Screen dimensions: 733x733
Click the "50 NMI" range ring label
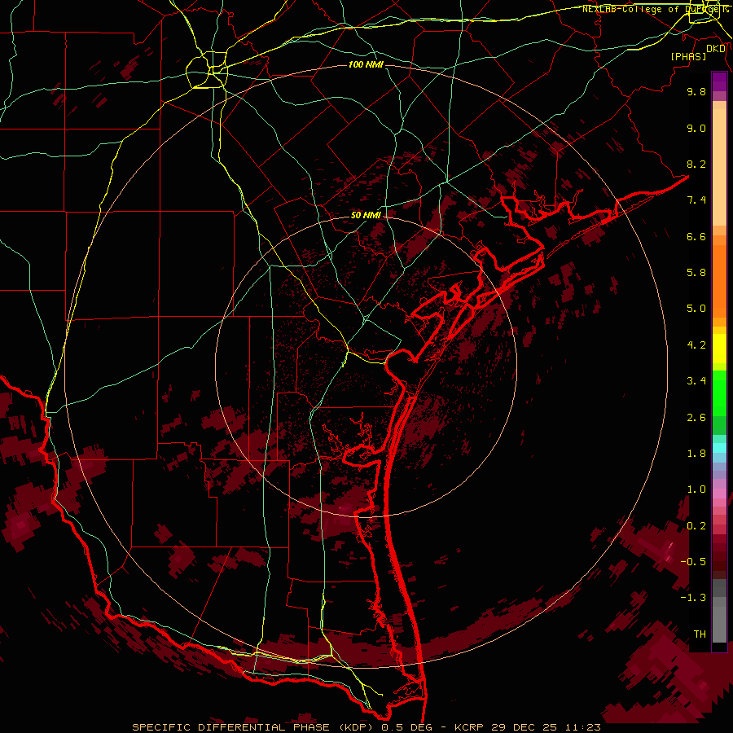[366, 215]
